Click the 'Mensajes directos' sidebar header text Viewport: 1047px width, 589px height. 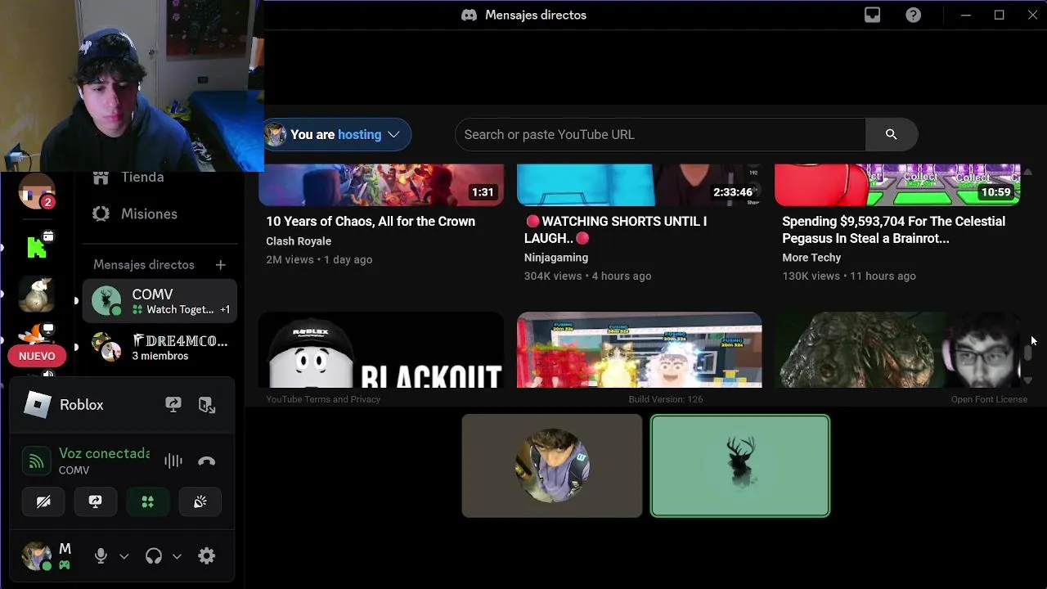144,264
